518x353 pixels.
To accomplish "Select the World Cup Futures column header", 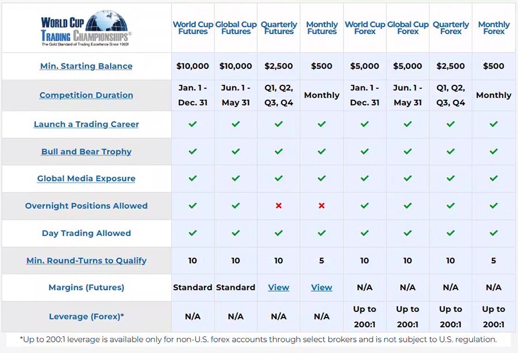I will pyautogui.click(x=193, y=28).
